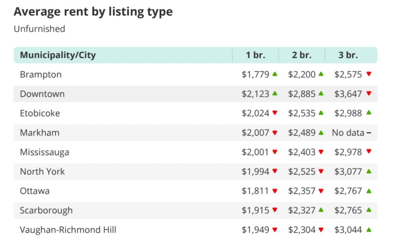Click the Scarborough row name
Viewport: 400px width, 247px height.
(x=46, y=211)
